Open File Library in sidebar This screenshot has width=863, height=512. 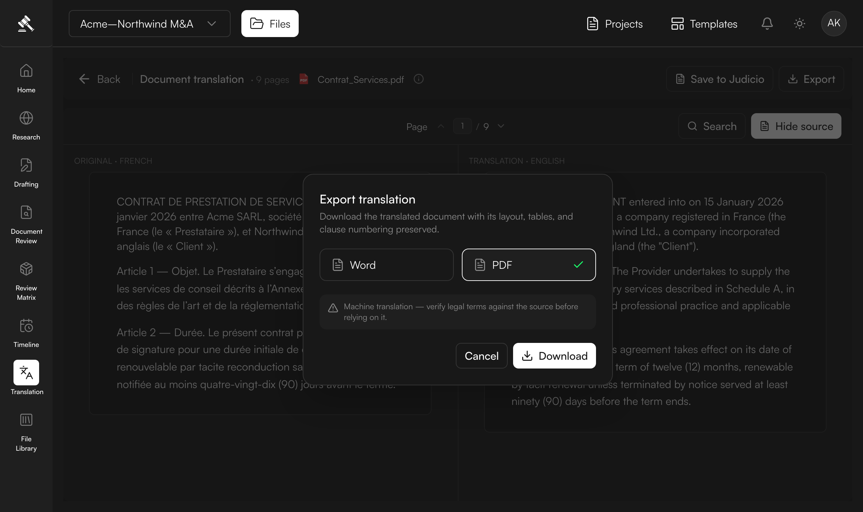click(x=26, y=433)
